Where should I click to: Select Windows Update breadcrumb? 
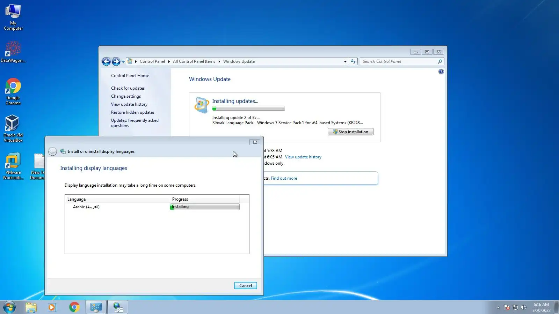coord(239,61)
